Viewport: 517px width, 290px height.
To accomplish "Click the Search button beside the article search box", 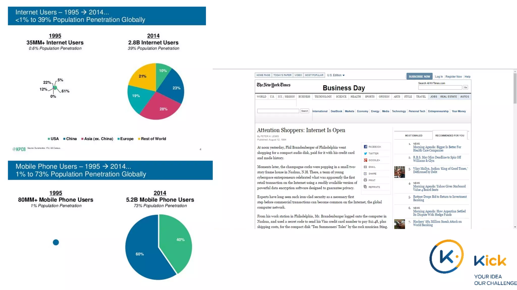I will click(304, 111).
